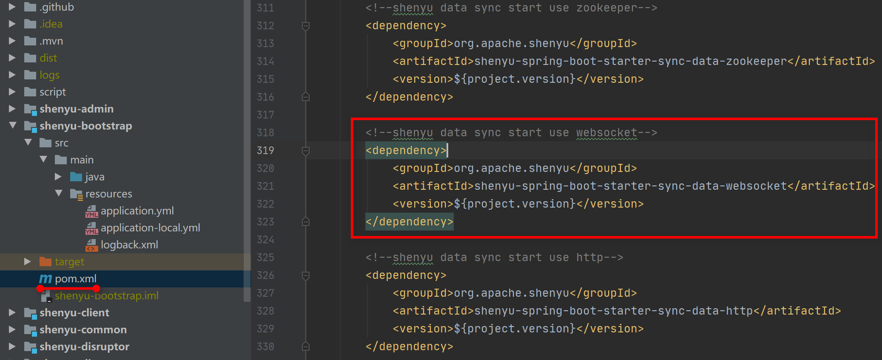This screenshot has height=360, width=882.
Task: Click the websocket artifactId text on line 321
Action: coord(630,186)
